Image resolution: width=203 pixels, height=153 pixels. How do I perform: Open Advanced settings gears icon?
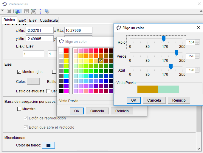(47, 11)
